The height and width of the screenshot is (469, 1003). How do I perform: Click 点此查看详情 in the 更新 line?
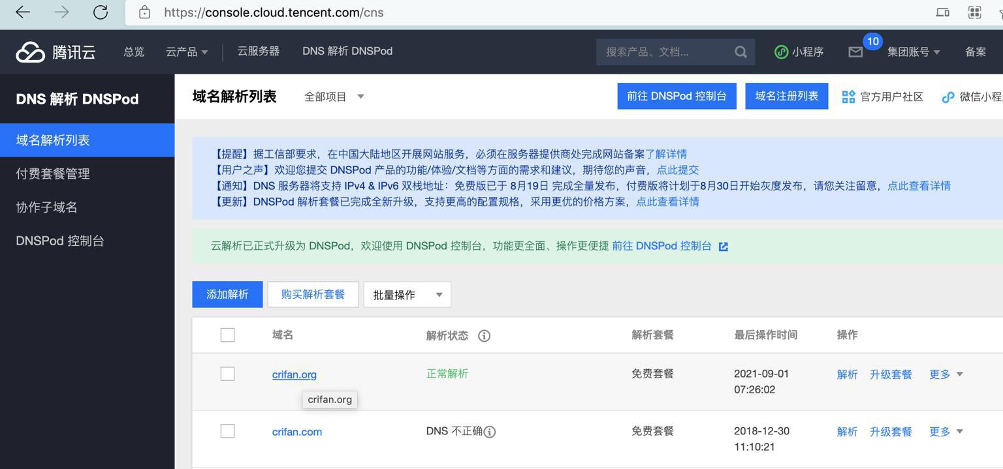point(667,202)
